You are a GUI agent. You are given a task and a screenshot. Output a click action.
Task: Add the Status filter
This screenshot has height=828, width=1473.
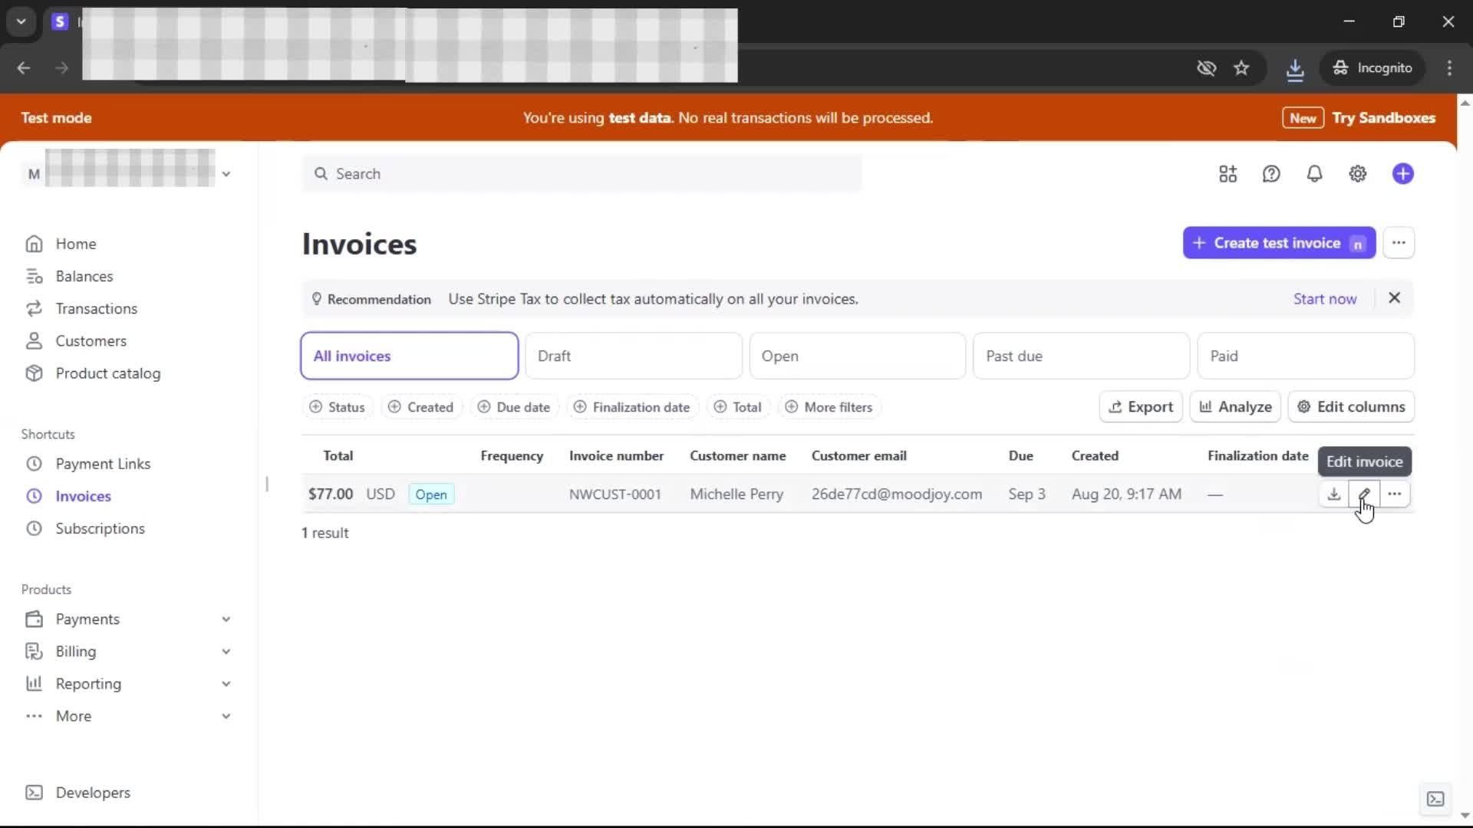pos(337,407)
